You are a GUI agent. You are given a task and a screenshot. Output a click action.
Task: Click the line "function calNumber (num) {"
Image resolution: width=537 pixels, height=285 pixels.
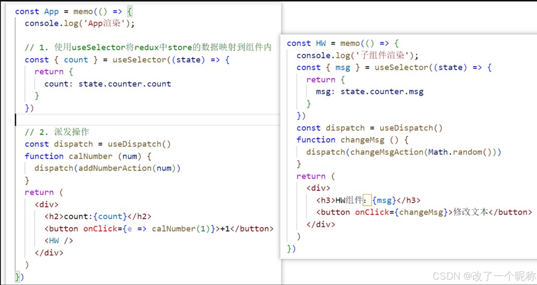(88, 156)
